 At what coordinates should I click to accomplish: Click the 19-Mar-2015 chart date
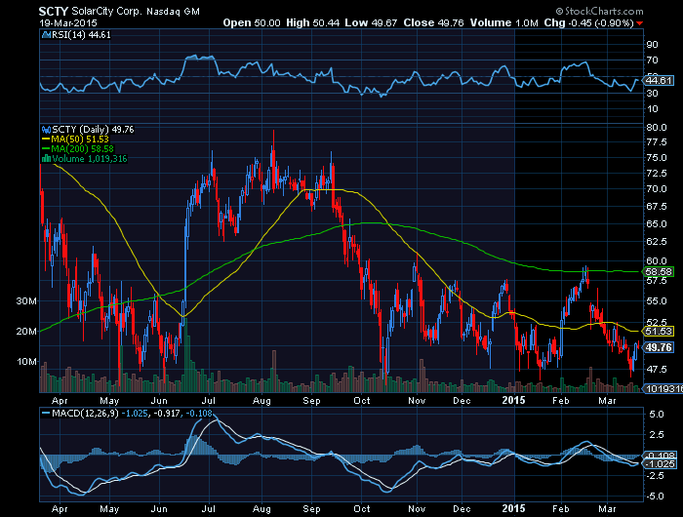[x=68, y=23]
